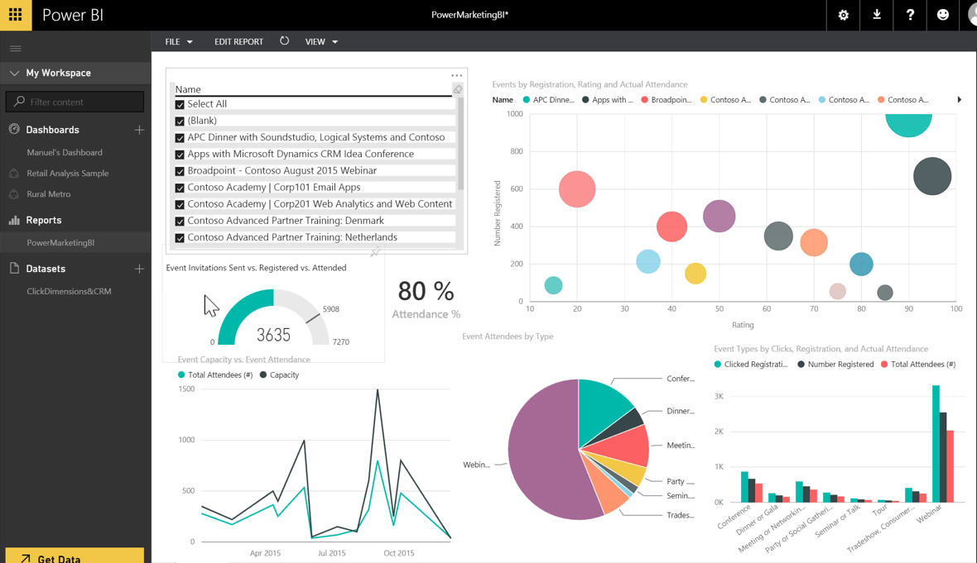This screenshot has height=563, width=977.
Task: Click the tall teal Webinar bar
Action: (x=936, y=444)
